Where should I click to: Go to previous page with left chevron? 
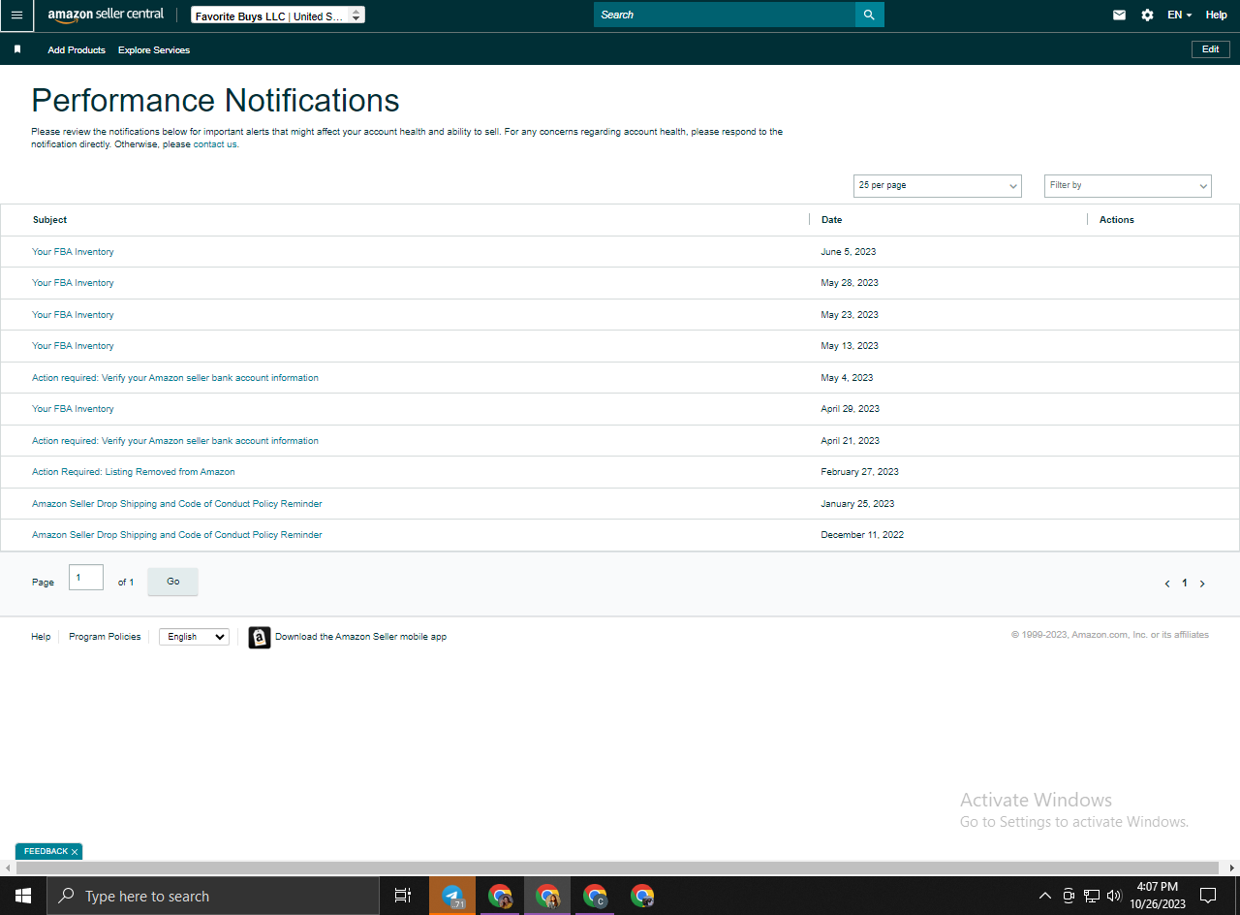[1167, 584]
